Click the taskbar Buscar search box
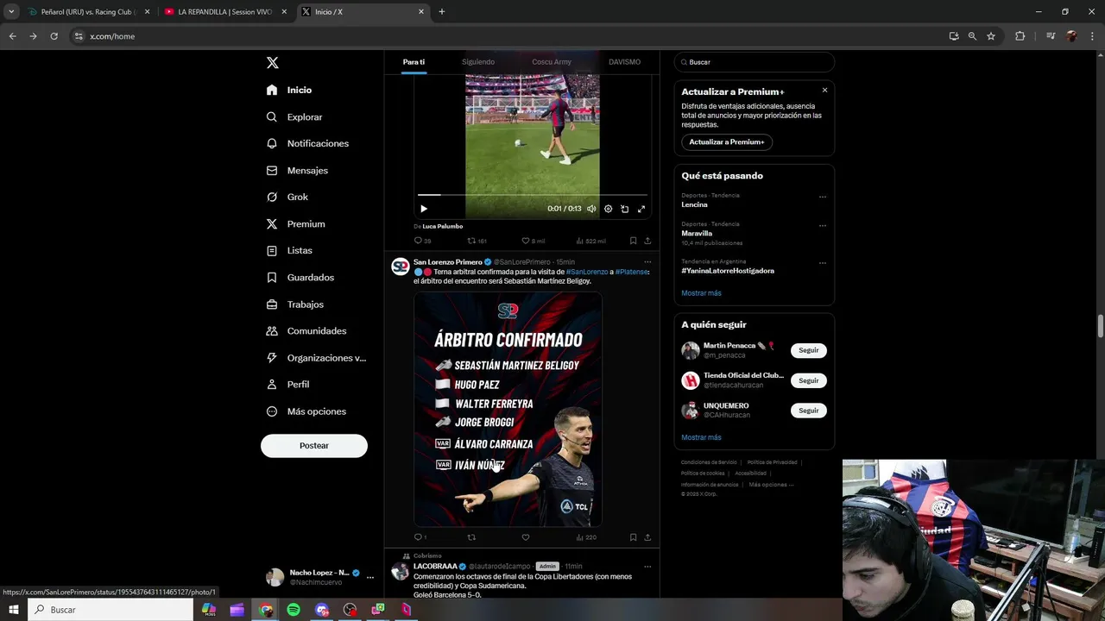1105x621 pixels. pos(110,610)
